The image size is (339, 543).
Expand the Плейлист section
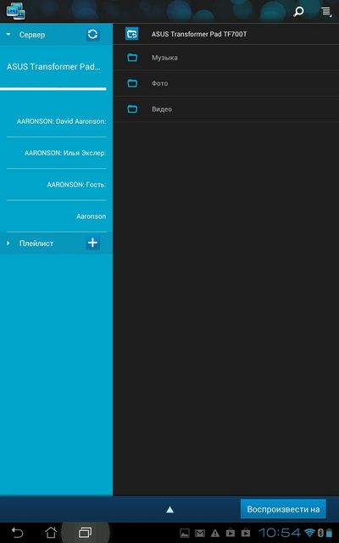coord(8,244)
